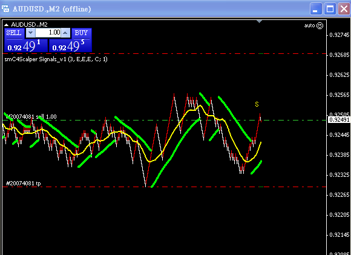Click the BUY button in one-click trading panel

pyautogui.click(x=82, y=33)
